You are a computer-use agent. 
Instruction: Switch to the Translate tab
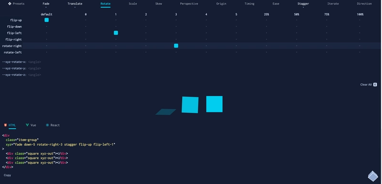pos(75,4)
